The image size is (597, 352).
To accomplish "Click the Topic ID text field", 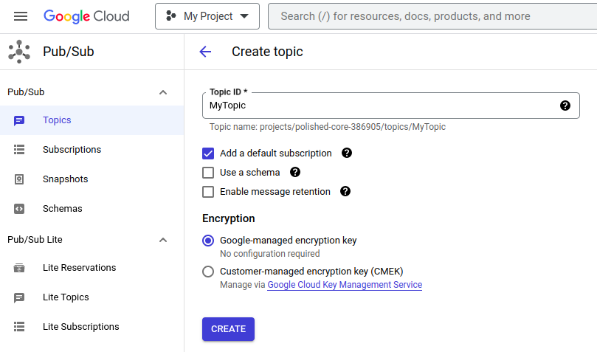I will point(380,106).
